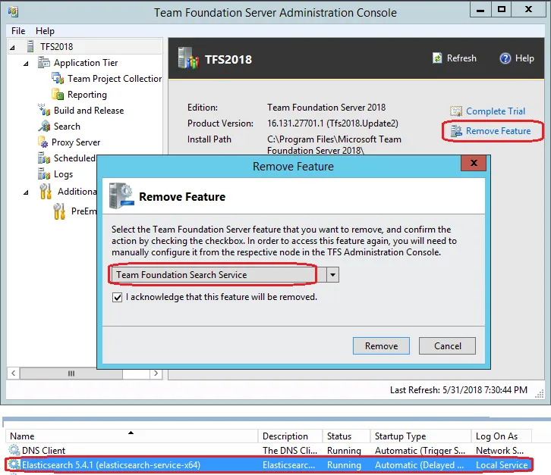Click the Scheduled node icon

click(44, 158)
